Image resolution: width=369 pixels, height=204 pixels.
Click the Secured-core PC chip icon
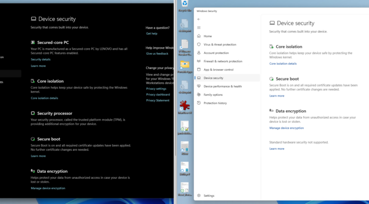(x=33, y=43)
